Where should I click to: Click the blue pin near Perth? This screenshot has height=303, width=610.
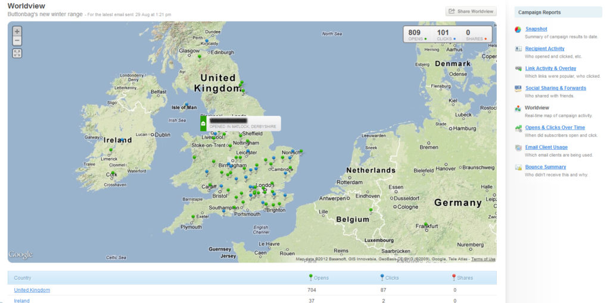tap(207, 41)
